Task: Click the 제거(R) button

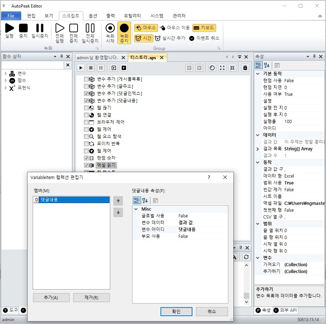Action: pos(92,297)
